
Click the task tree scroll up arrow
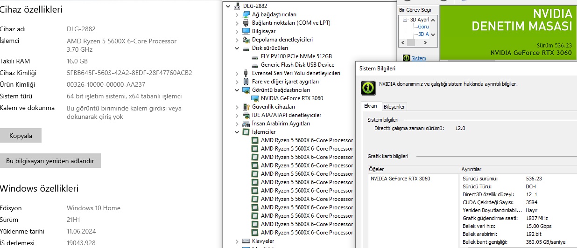click(433, 20)
